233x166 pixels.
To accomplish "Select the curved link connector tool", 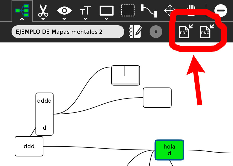I will 149,11.
